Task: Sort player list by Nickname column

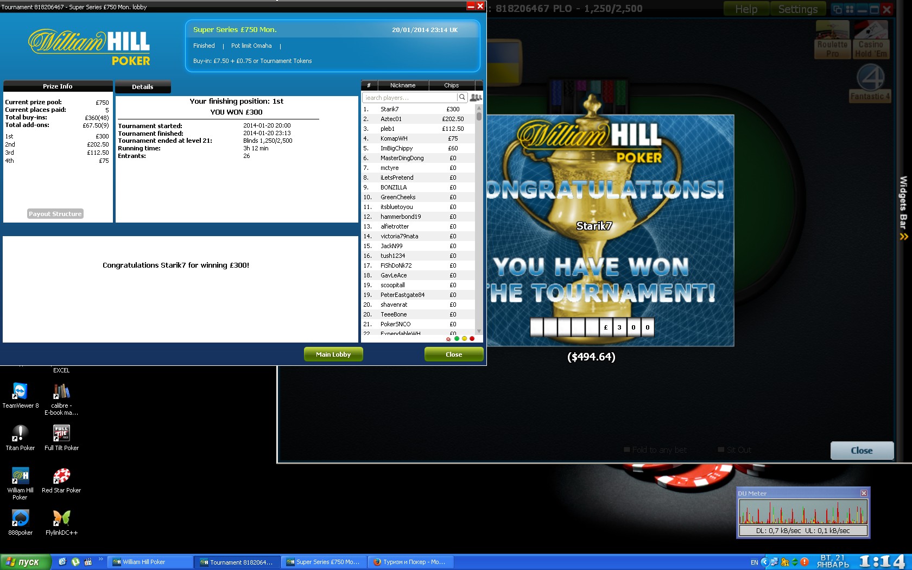Action: 403,85
